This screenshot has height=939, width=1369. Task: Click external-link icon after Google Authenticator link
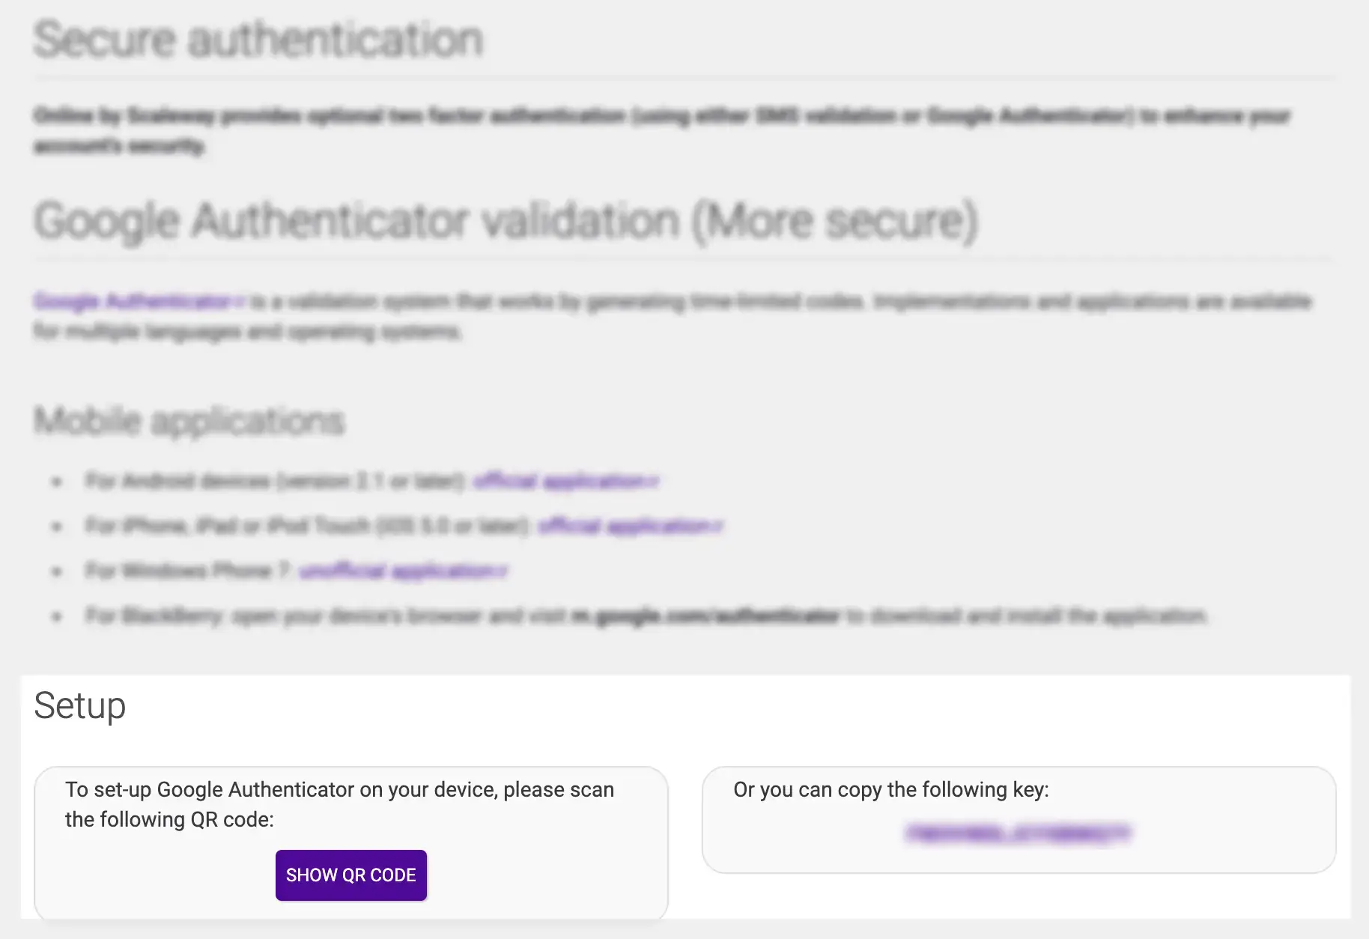240,302
